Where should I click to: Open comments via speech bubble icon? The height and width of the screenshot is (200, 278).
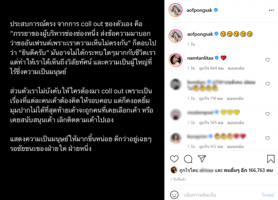(x=188, y=159)
